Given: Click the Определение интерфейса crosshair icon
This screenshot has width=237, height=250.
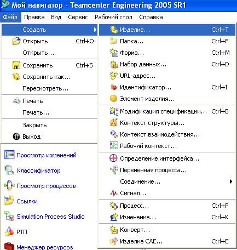Looking at the screenshot, I should (x=113, y=158).
